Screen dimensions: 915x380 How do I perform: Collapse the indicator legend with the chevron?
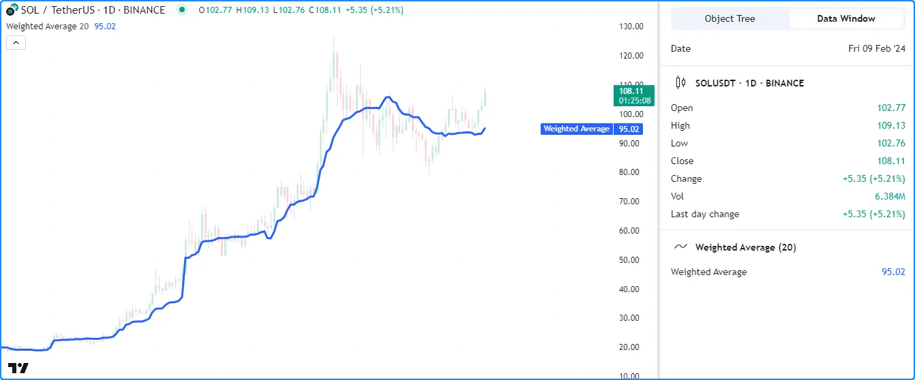(x=16, y=43)
